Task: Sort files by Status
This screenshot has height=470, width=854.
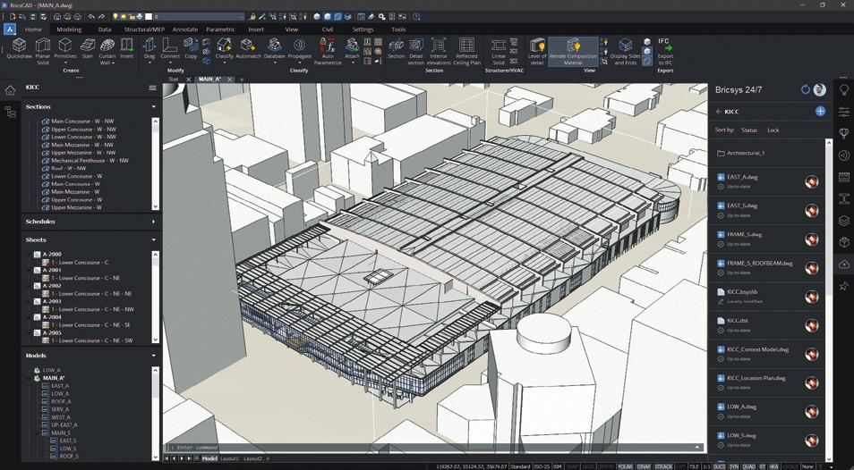Action: pyautogui.click(x=749, y=130)
